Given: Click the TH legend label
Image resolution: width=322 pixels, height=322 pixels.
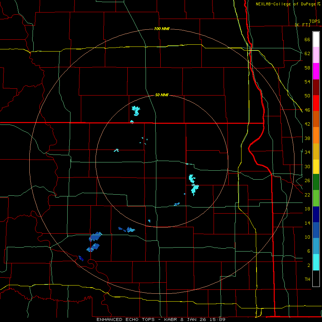Looking at the screenshot, I should tap(307, 279).
